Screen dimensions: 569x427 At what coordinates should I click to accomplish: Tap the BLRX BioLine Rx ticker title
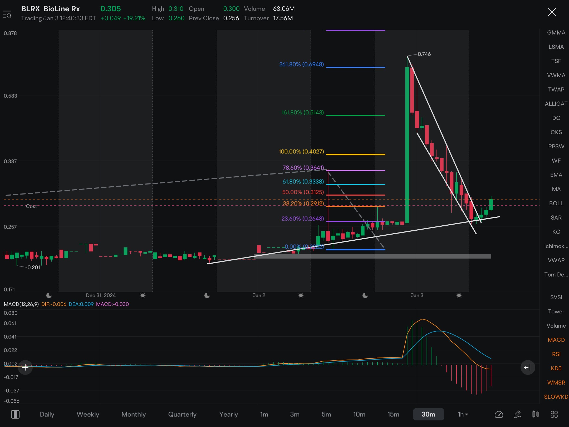click(50, 9)
